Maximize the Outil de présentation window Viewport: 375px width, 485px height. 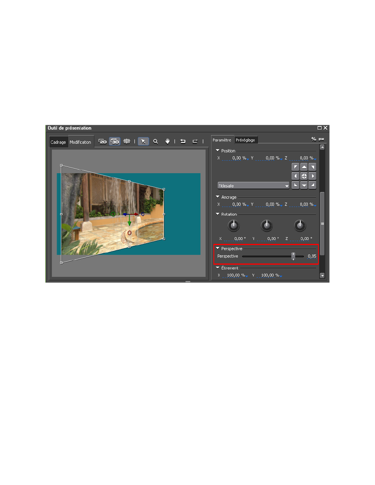[320, 128]
